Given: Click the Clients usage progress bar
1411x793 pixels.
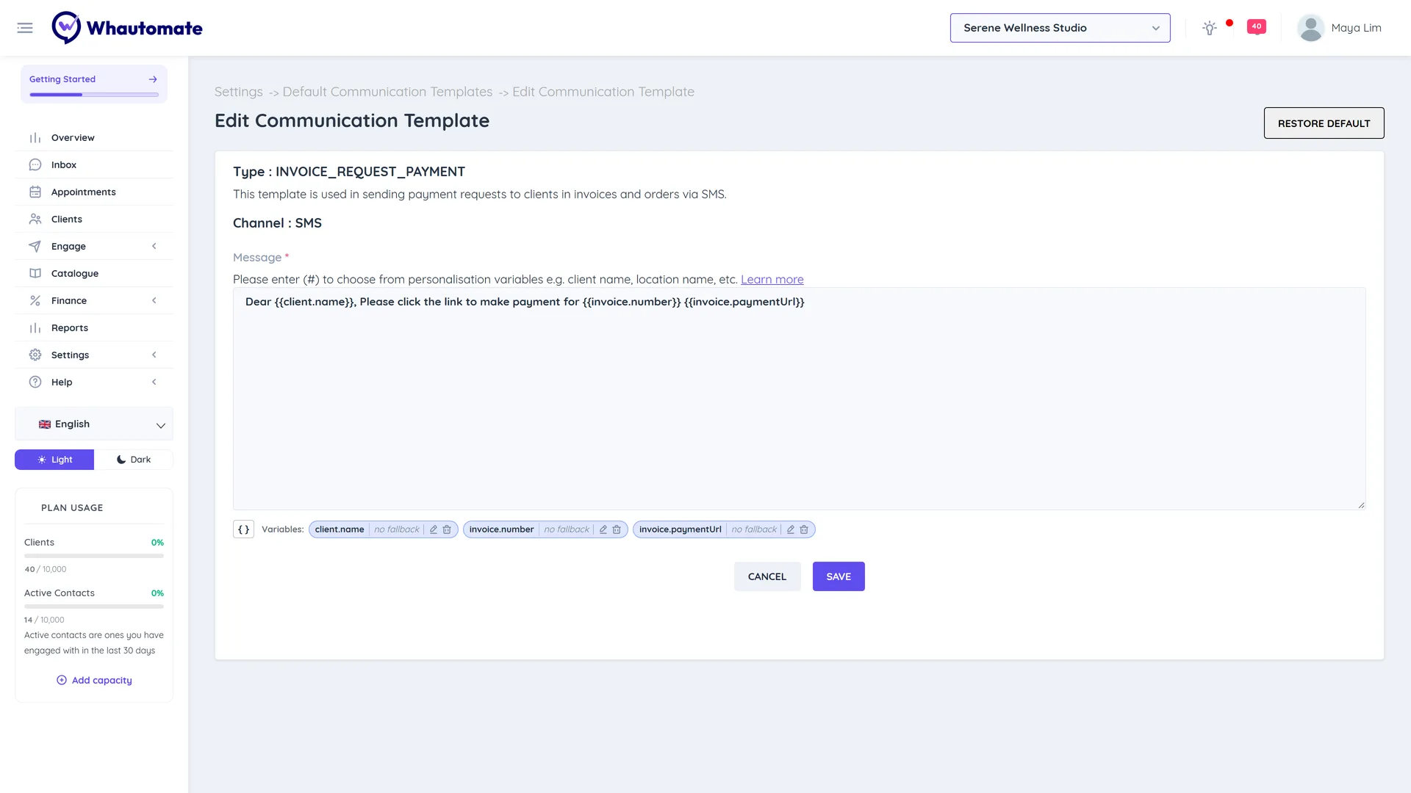Looking at the screenshot, I should (94, 556).
